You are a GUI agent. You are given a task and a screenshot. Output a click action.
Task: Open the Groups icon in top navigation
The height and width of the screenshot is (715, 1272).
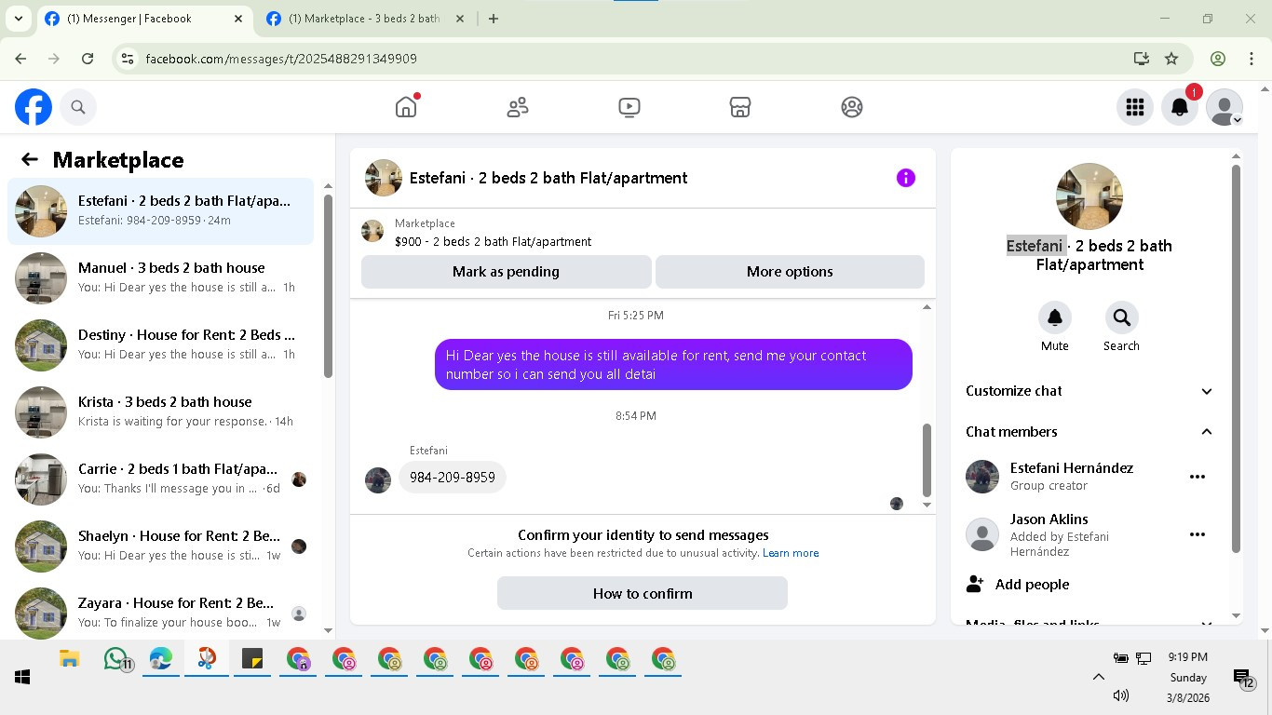pyautogui.click(x=852, y=107)
